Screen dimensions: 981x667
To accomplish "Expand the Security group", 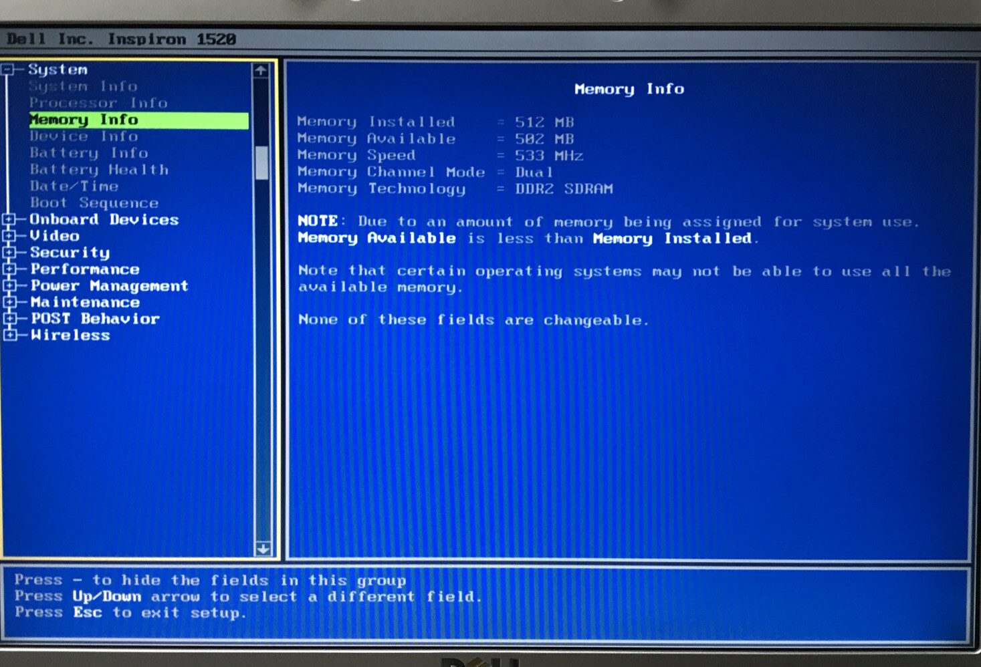I will click(x=9, y=253).
